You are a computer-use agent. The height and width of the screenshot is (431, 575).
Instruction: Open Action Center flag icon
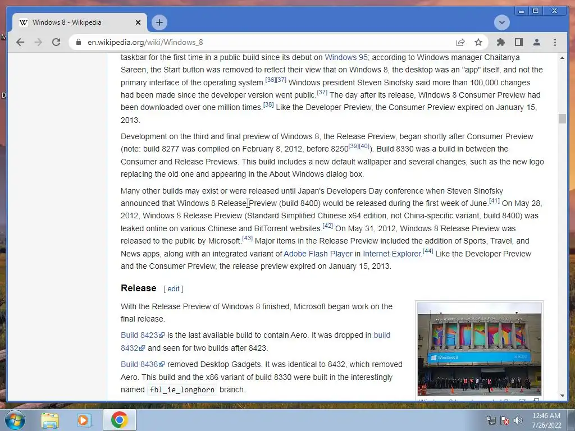(x=505, y=421)
